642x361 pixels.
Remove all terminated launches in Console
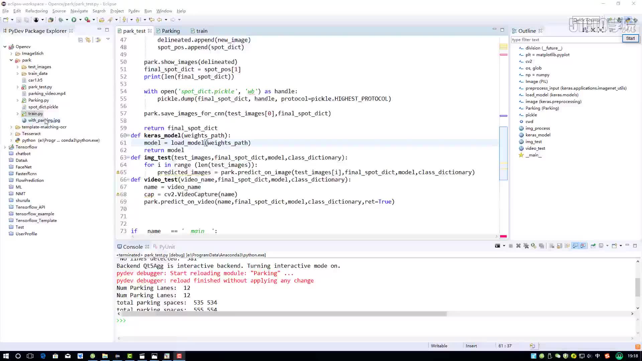pyautogui.click(x=526, y=246)
